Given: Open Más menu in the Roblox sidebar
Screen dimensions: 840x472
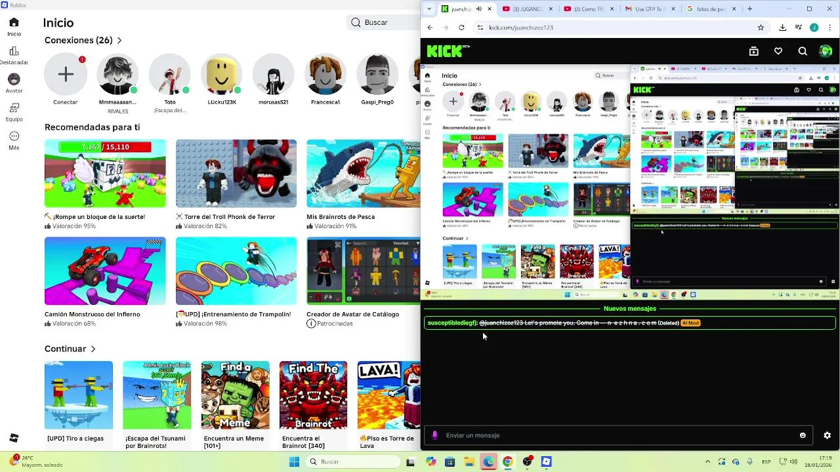Looking at the screenshot, I should tap(14, 140).
